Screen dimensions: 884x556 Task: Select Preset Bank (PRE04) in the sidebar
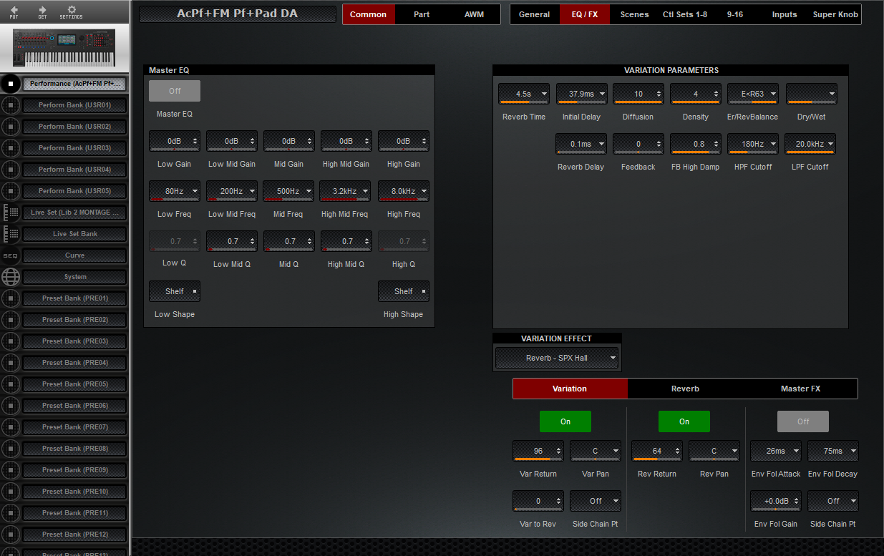pos(75,363)
